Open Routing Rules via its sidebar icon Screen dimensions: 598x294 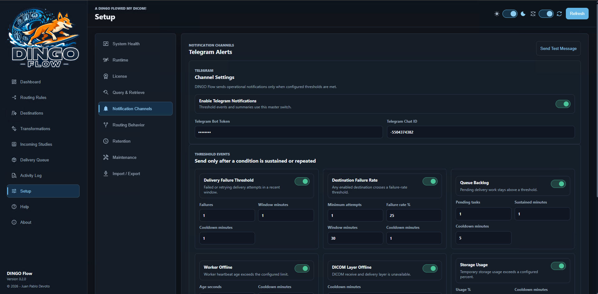14,97
